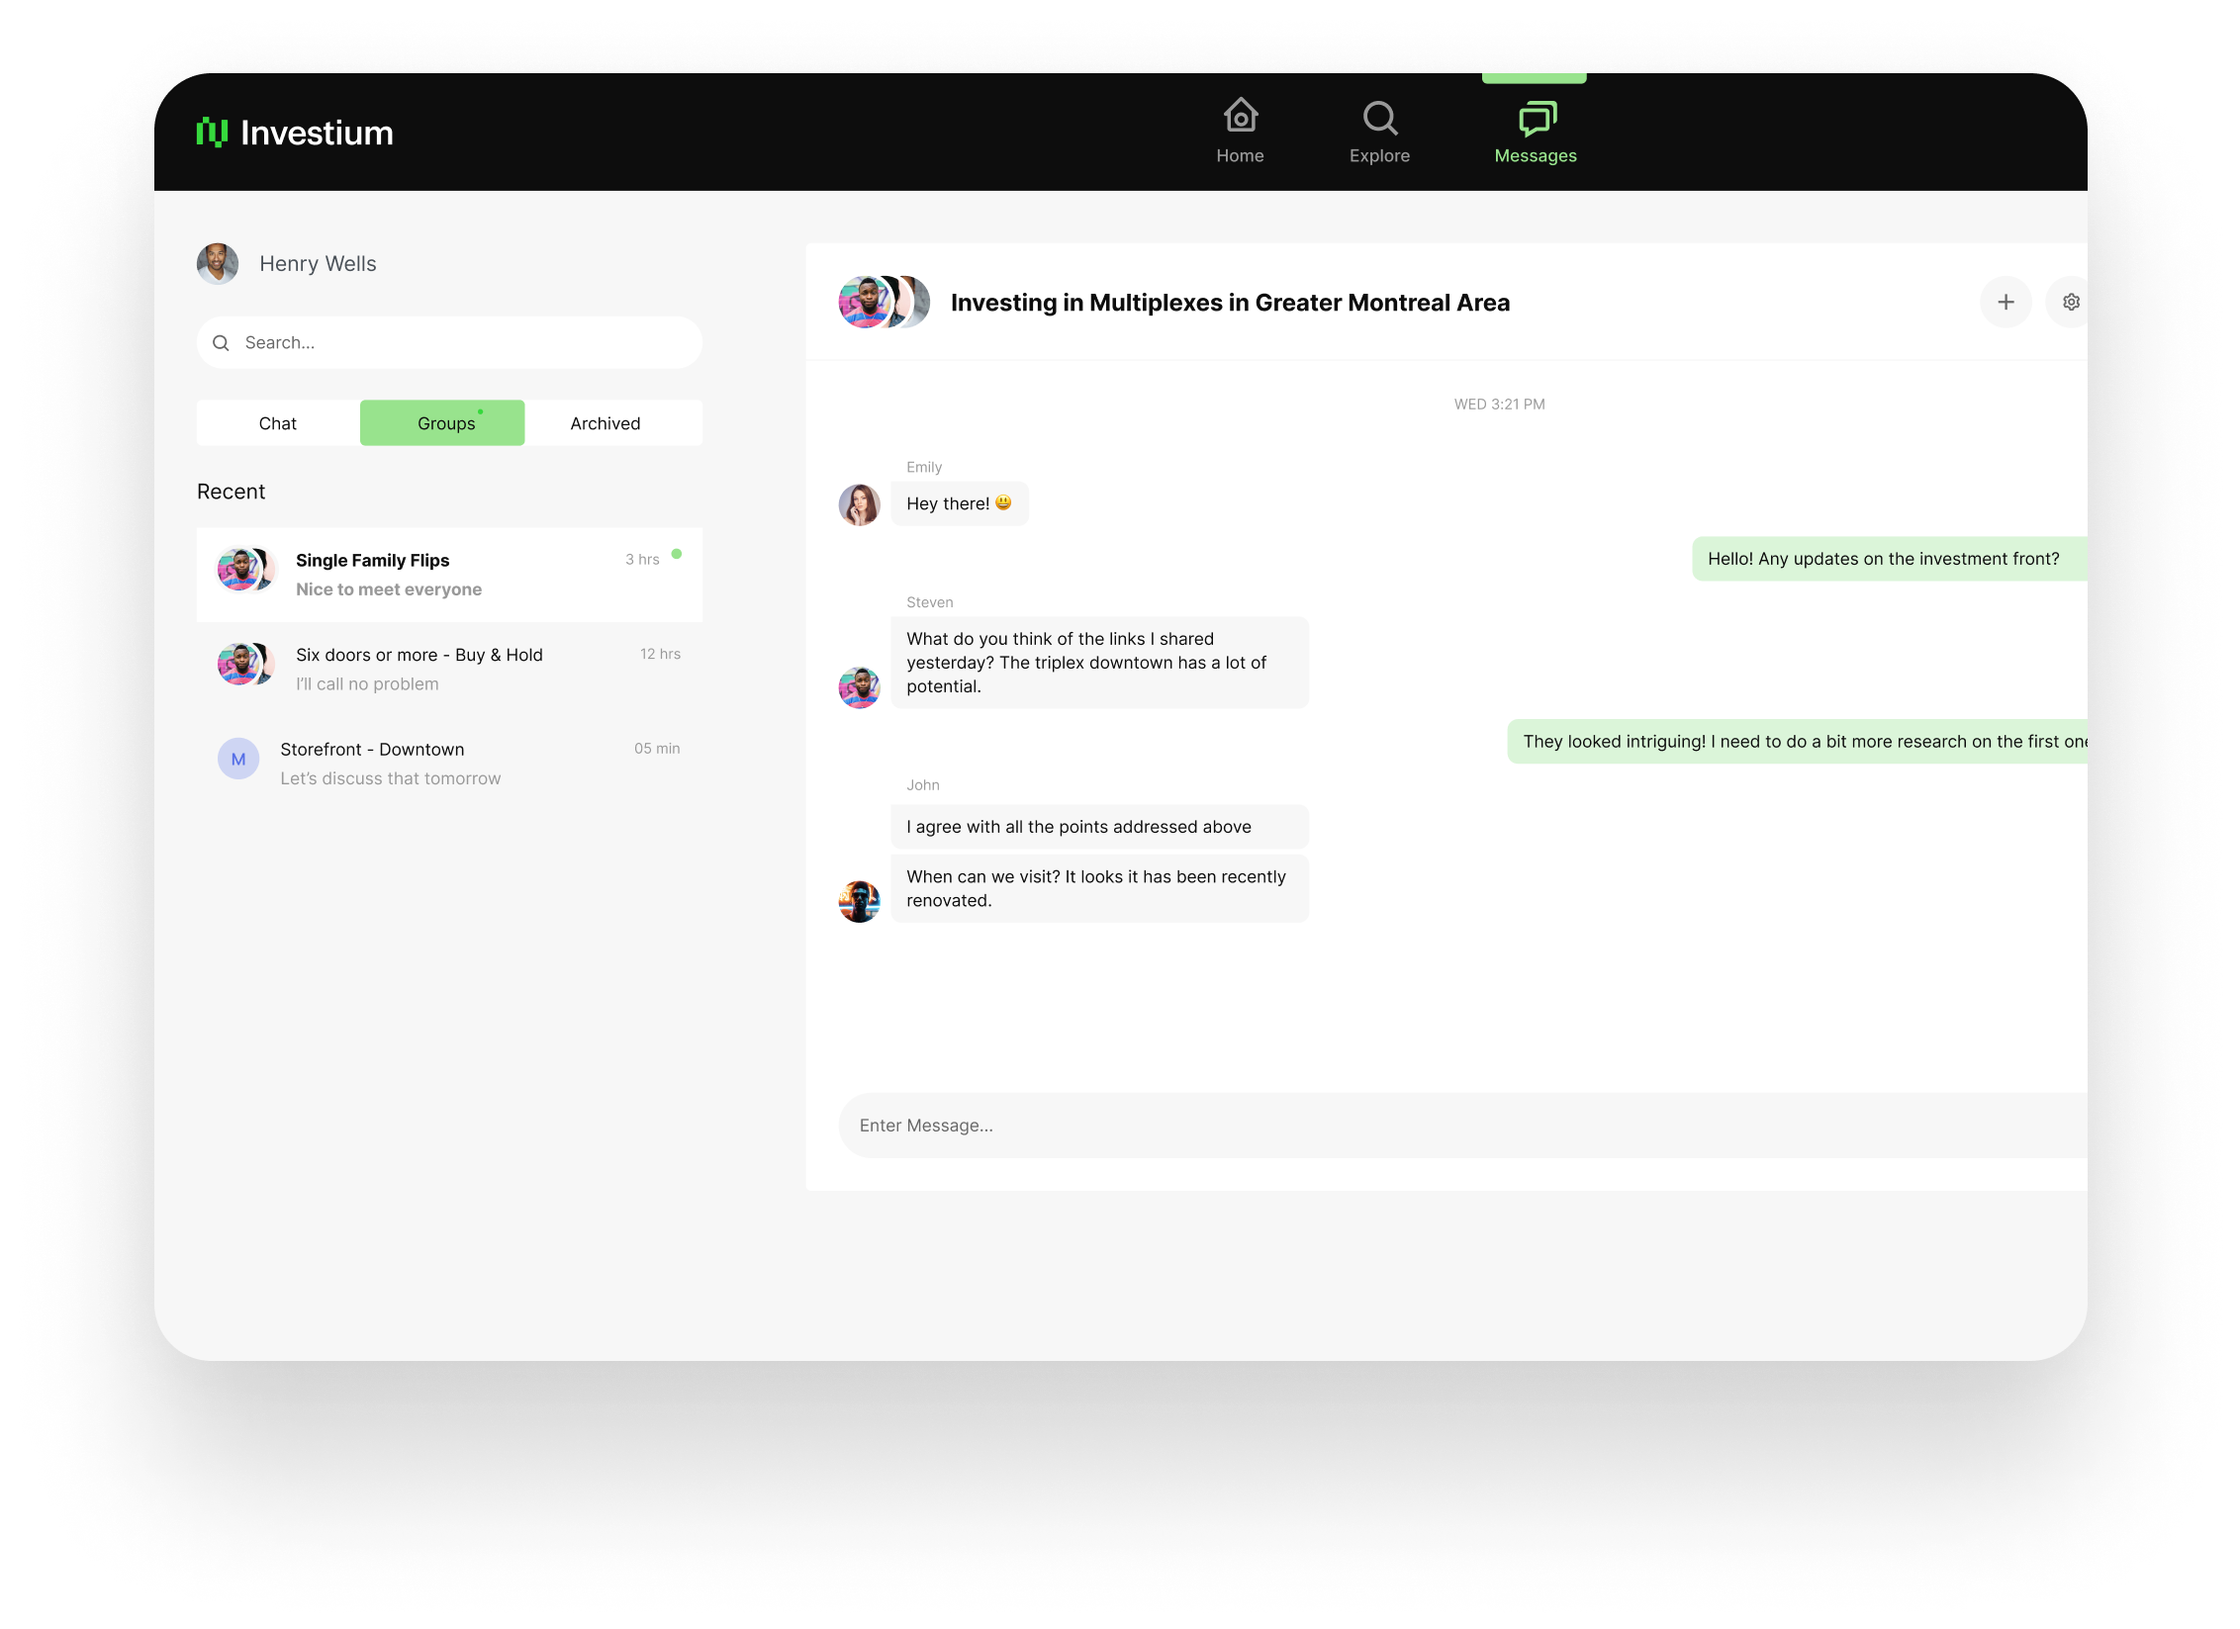Open the Explore magnifier icon

[x=1379, y=119]
